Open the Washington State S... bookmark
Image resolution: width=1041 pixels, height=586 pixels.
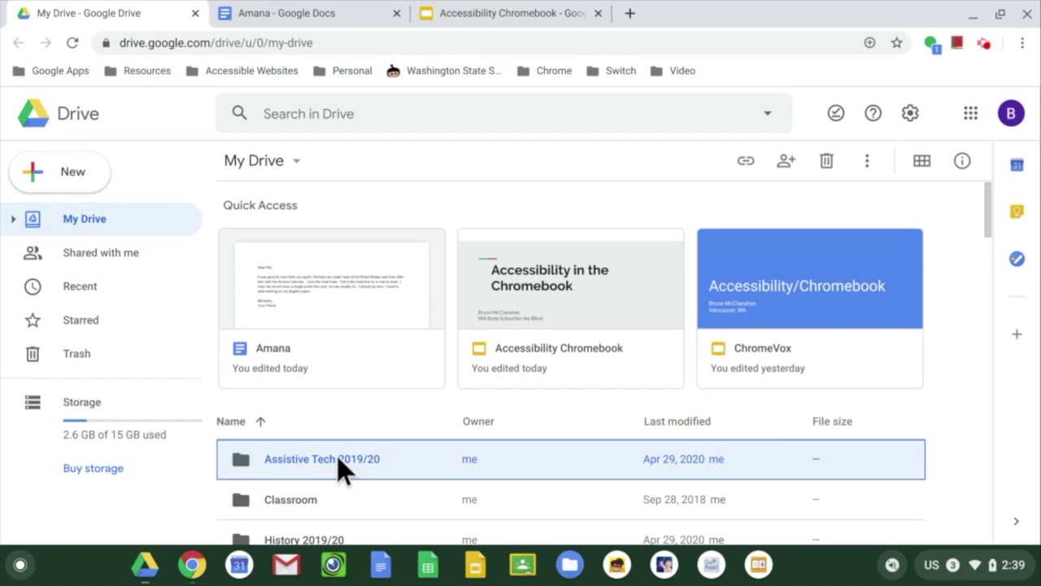click(444, 71)
